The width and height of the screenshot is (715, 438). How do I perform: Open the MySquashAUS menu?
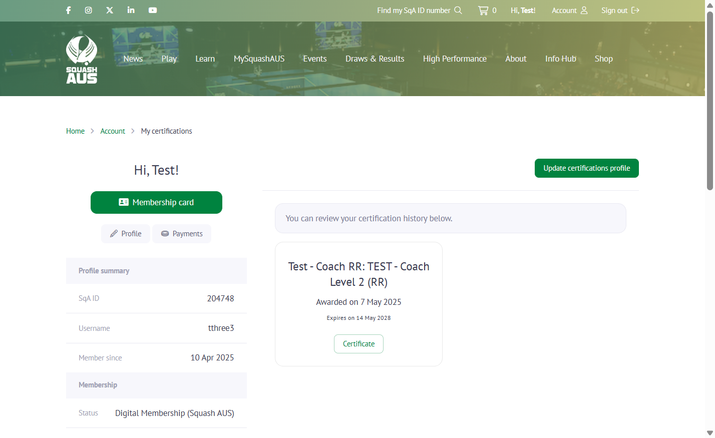[x=259, y=59]
